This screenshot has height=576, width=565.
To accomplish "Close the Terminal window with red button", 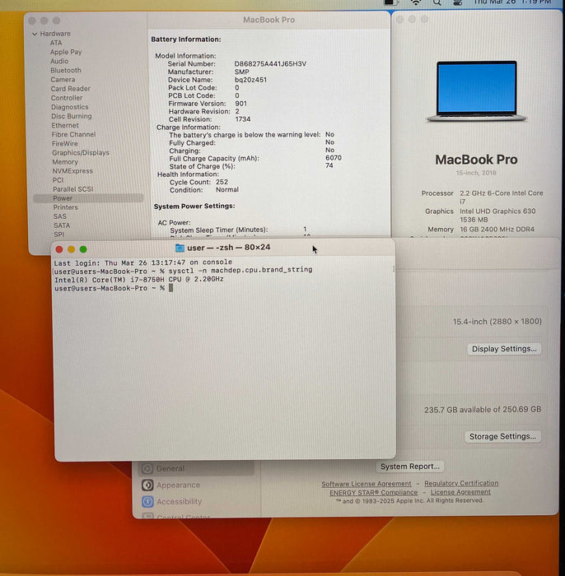I will [59, 249].
